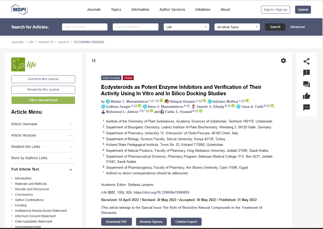Open the ORCID icon after Mohamed L. Ashour
This screenshot has height=229, width=323.
(x=151, y=111)
